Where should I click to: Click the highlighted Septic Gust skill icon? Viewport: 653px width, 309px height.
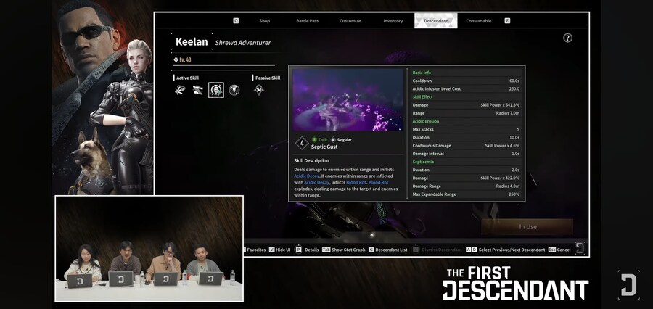click(216, 90)
